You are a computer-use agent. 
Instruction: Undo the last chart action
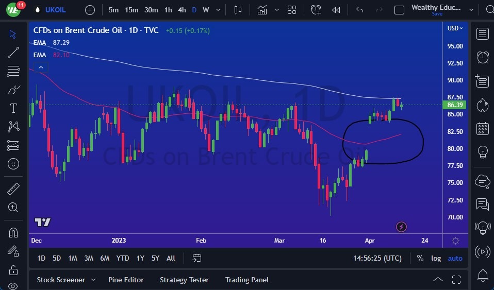(359, 10)
